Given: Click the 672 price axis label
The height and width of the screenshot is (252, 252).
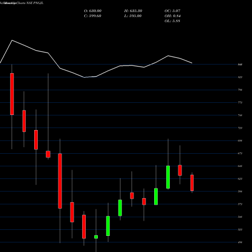Looking at the screenshot, I should click(240, 153).
